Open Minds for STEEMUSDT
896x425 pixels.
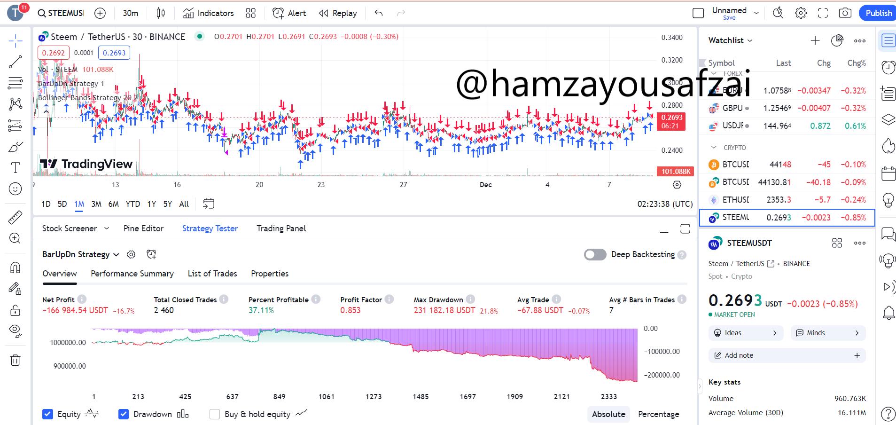(x=828, y=333)
